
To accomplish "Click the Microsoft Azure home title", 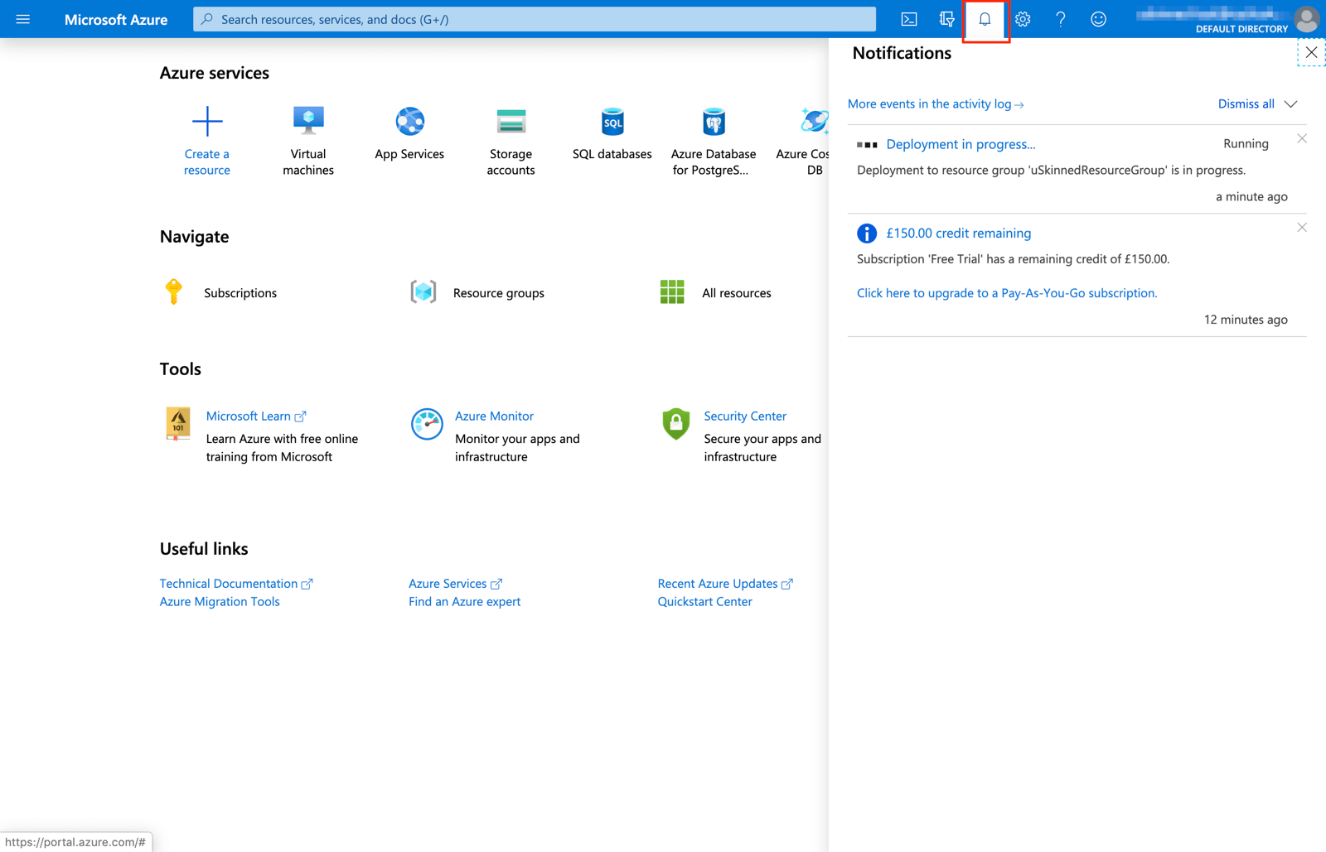I will [116, 19].
